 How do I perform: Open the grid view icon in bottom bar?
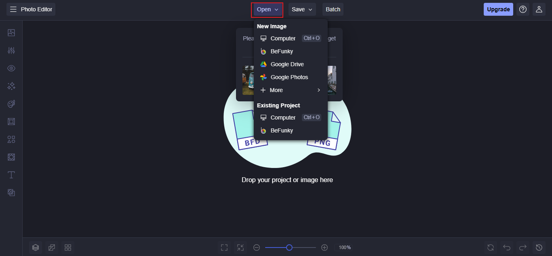(x=68, y=247)
